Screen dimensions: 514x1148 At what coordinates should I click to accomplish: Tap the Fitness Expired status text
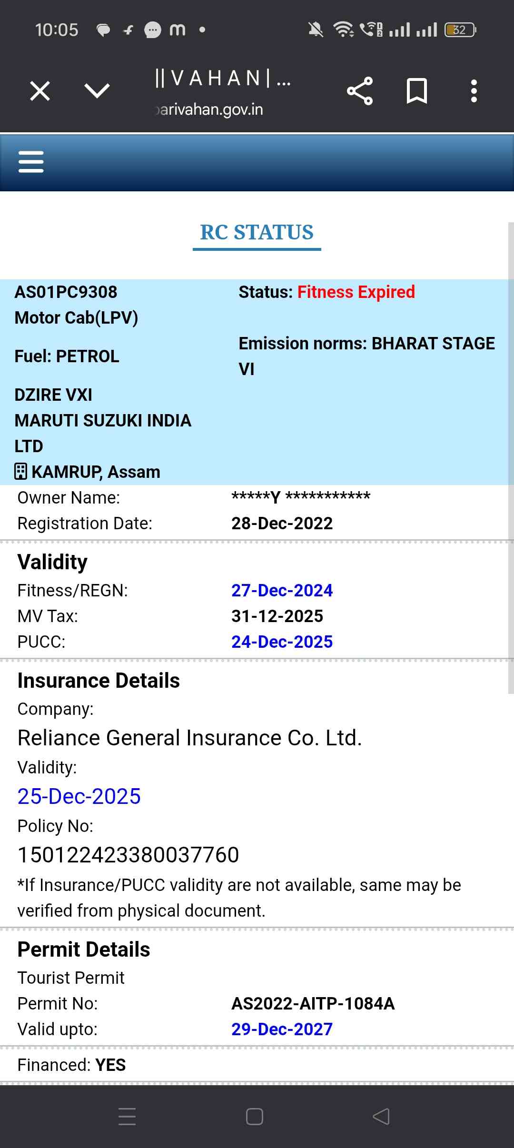pos(356,292)
